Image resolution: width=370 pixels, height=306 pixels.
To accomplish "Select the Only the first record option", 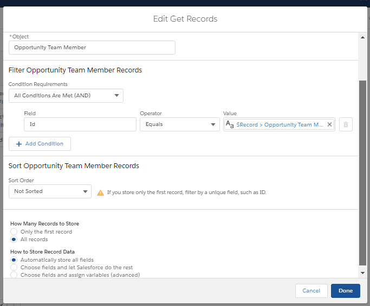I will pos(14,232).
